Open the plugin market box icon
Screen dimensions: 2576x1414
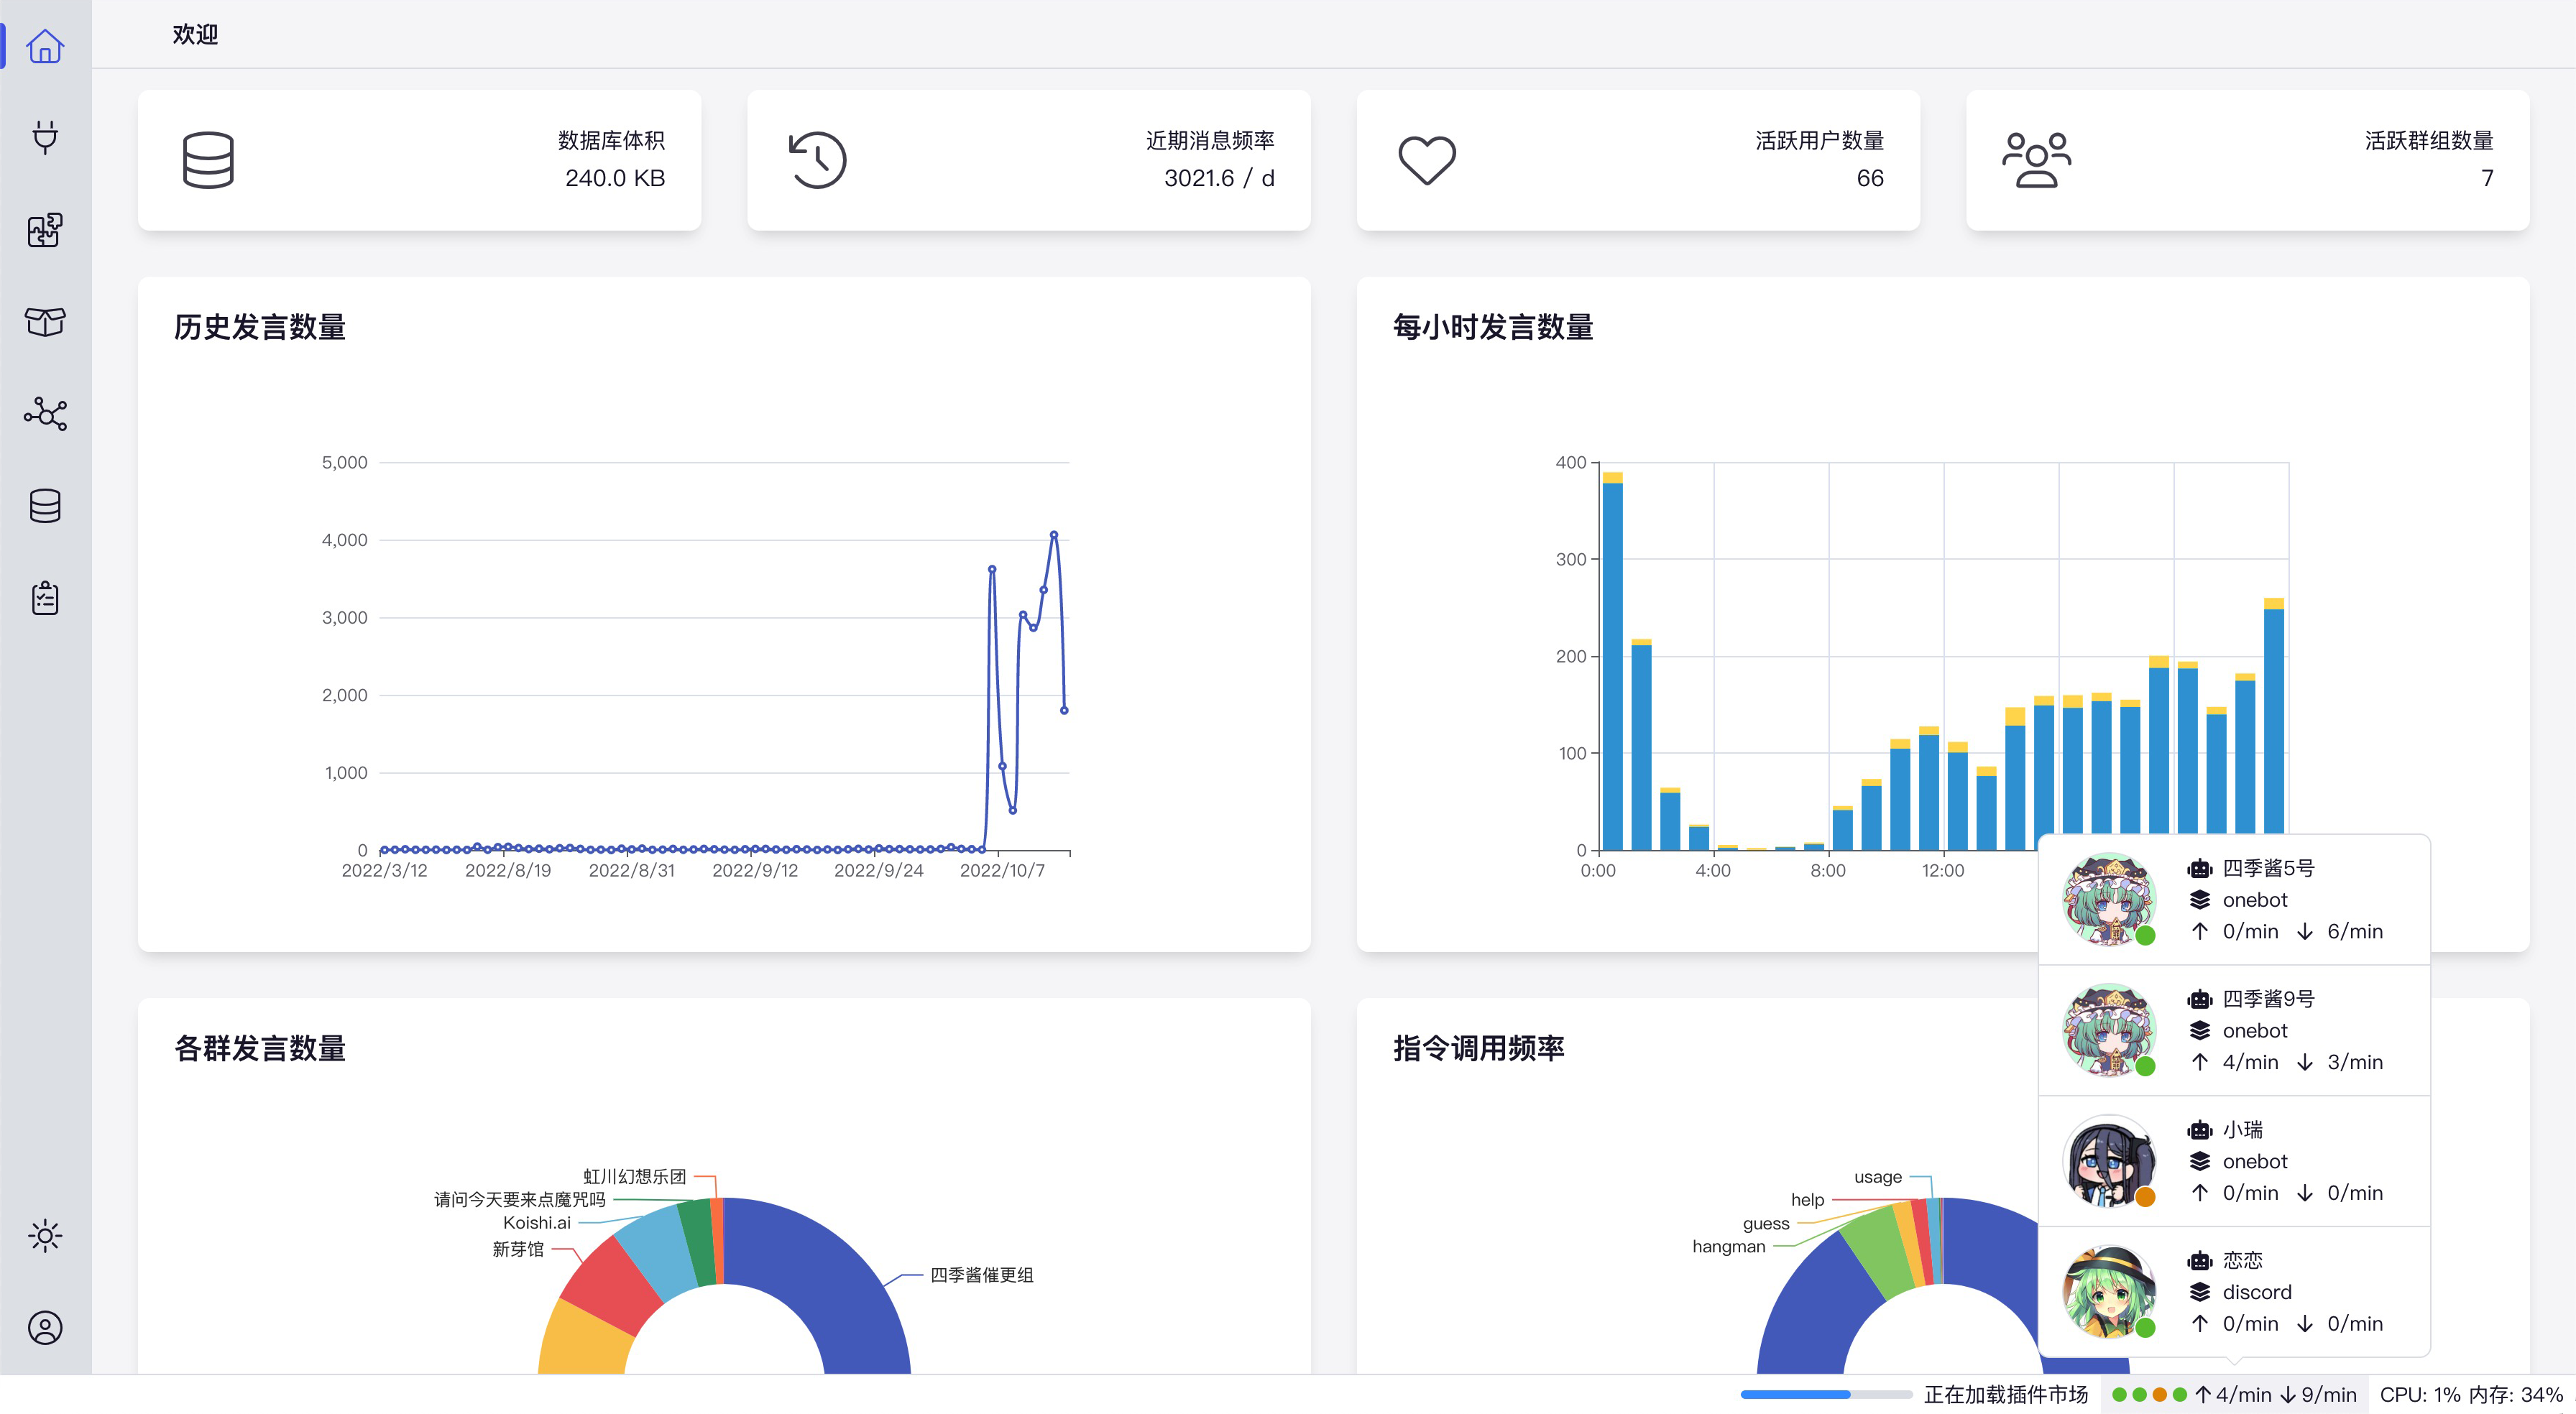(x=45, y=322)
